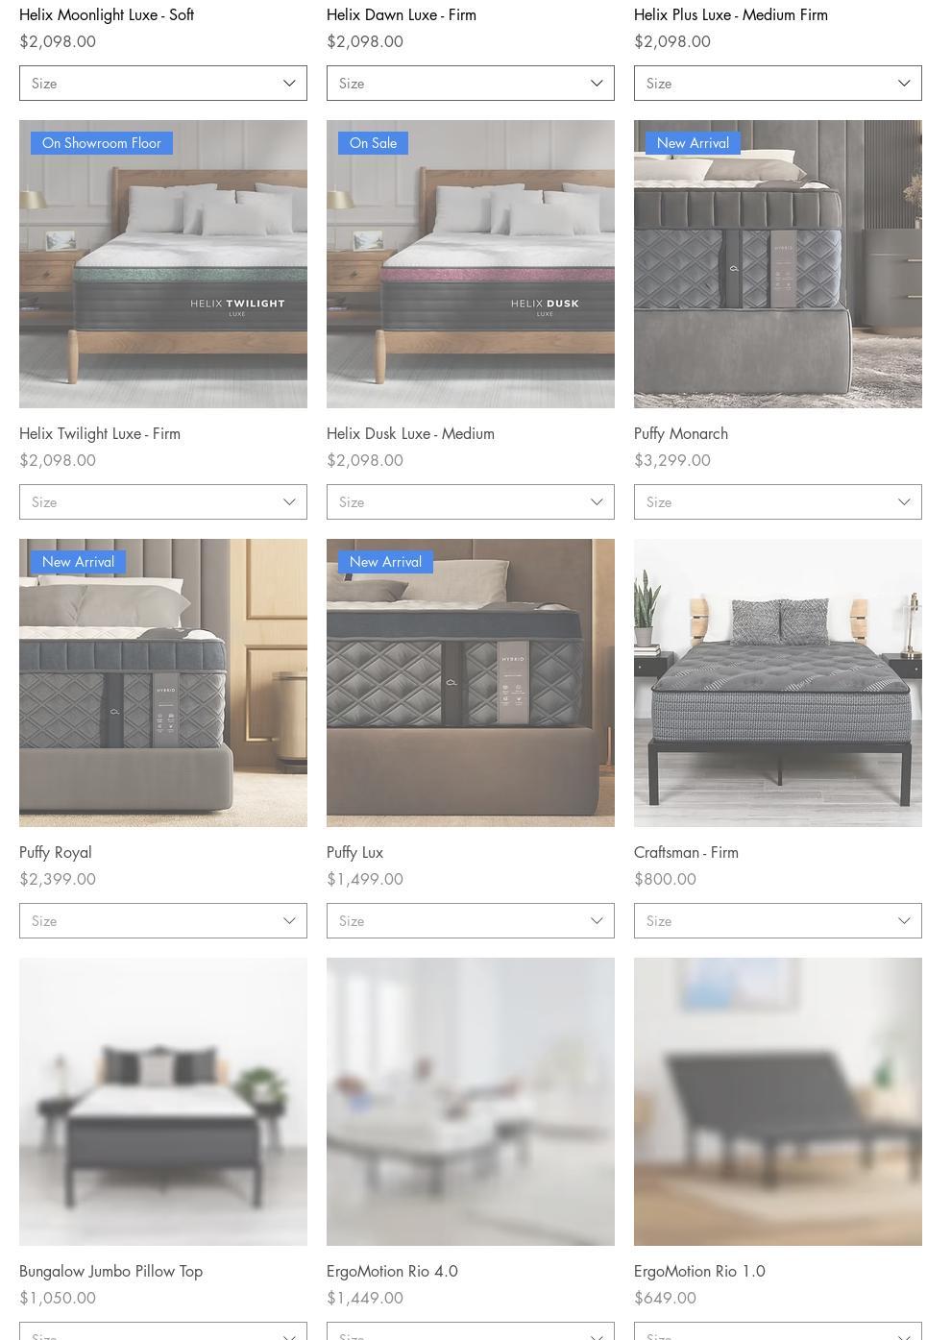The width and height of the screenshot is (927, 1340).
Task: Expand Size selector under Helix Dawn Luxe
Action: [x=471, y=84]
